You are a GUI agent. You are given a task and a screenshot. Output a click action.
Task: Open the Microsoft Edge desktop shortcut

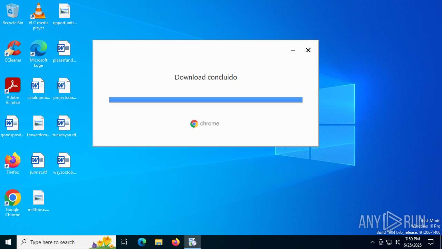point(38,54)
